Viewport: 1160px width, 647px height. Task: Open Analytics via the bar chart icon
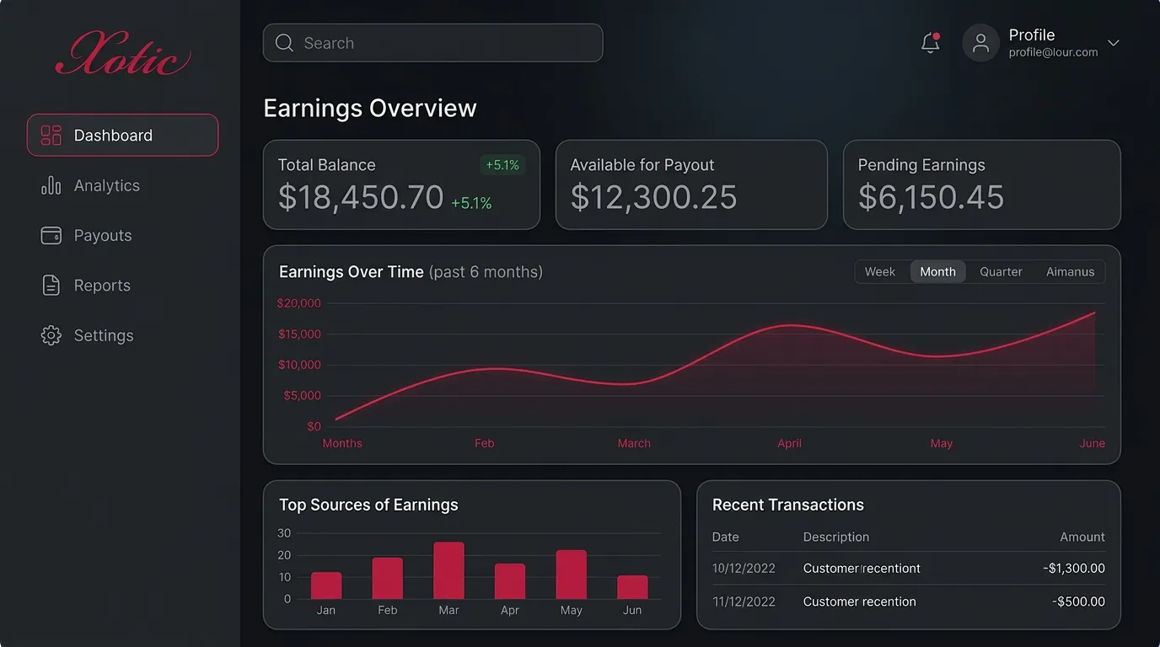point(51,185)
